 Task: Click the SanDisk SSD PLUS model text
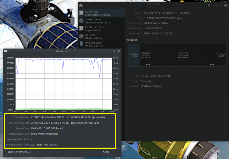click(167, 13)
